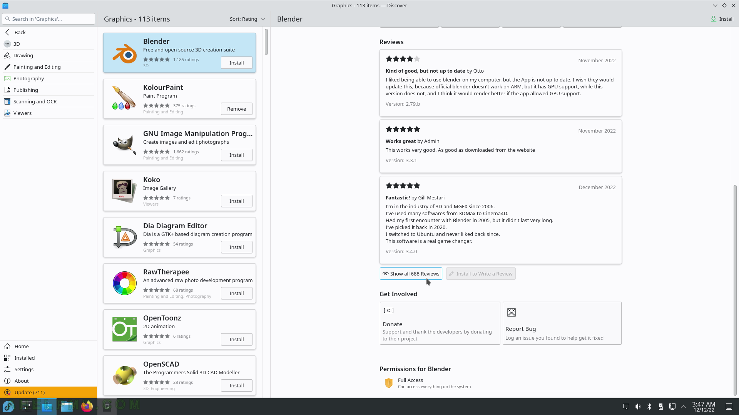The width and height of the screenshot is (739, 415).
Task: Select Painting and Editing category
Action: coord(48,67)
